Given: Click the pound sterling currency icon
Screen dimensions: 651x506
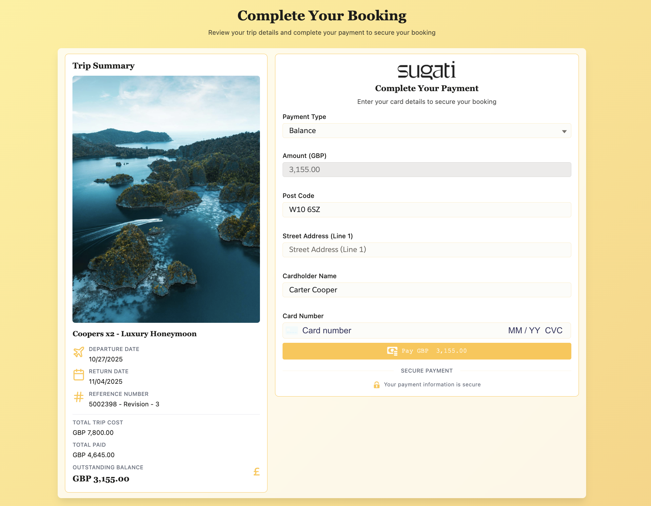Looking at the screenshot, I should tap(256, 472).
